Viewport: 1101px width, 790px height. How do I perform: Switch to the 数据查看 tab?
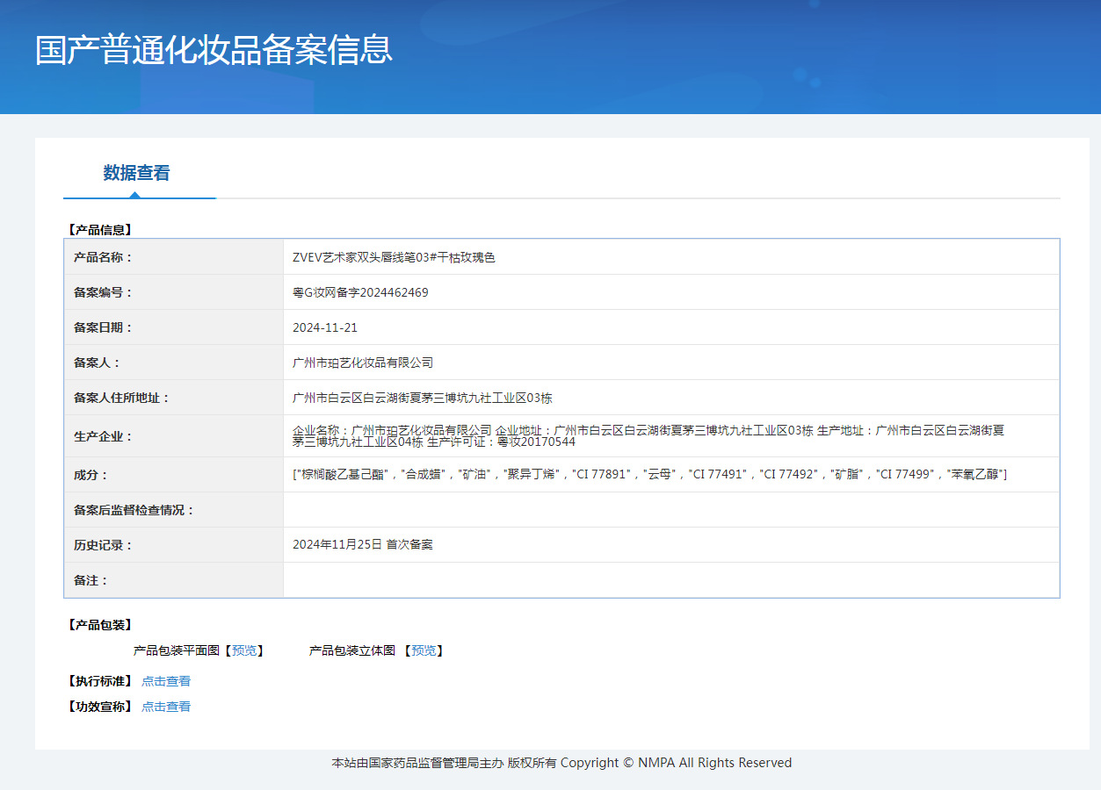click(x=136, y=173)
